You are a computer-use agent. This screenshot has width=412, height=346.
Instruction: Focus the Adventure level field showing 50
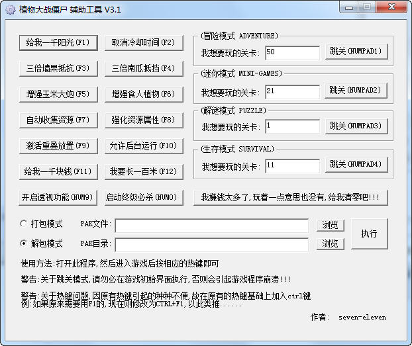(293, 53)
